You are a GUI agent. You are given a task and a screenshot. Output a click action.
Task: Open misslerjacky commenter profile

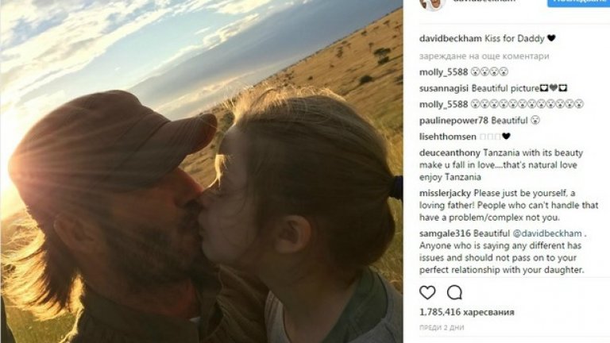445,193
